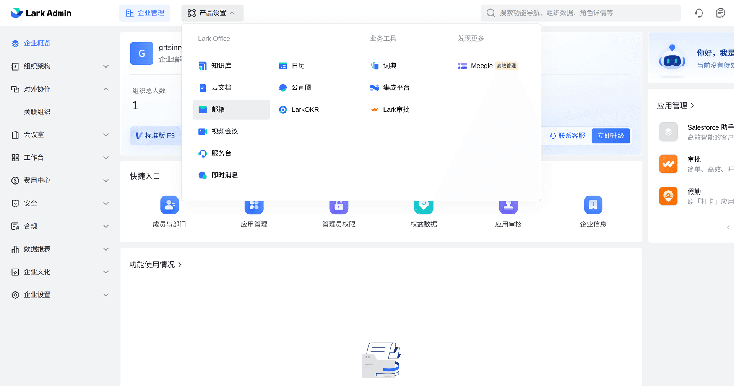Viewport: 734px width, 386px height.
Task: Click the 立即升级 upgrade button
Action: tap(611, 135)
